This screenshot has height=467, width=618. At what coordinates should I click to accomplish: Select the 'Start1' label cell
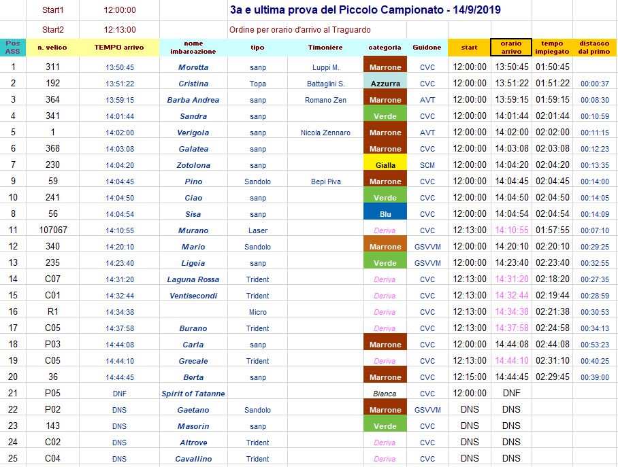coord(53,10)
